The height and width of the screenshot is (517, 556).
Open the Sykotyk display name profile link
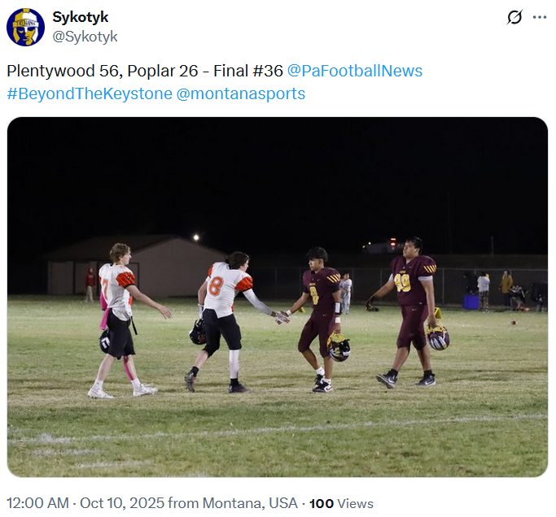(80, 17)
